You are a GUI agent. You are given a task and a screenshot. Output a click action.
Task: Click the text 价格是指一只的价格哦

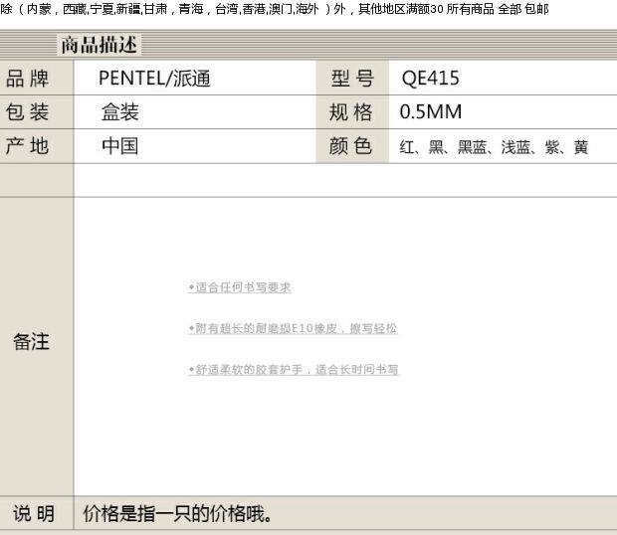[177, 513]
